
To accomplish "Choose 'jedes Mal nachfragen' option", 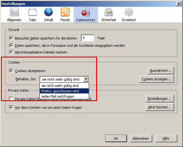I will 64,96.
